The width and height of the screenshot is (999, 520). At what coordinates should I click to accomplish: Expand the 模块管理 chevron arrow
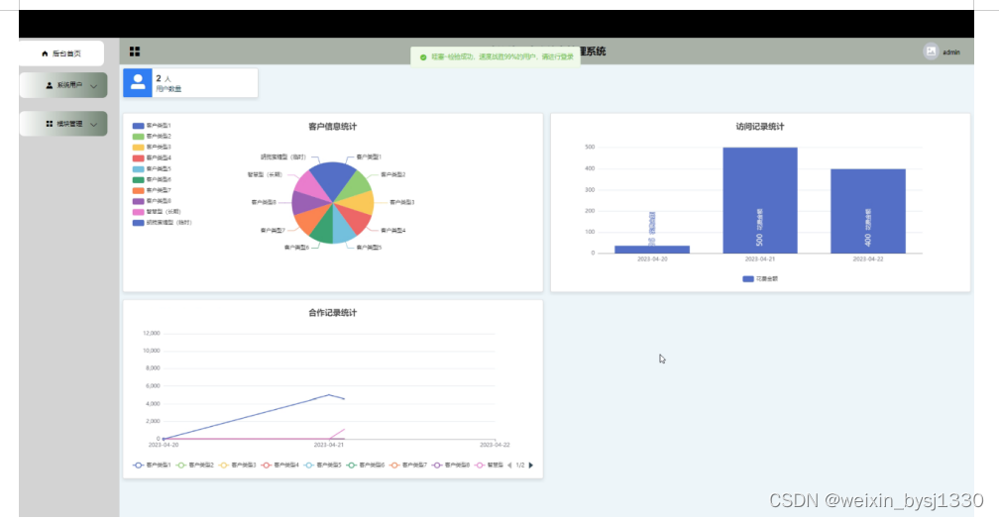click(94, 124)
